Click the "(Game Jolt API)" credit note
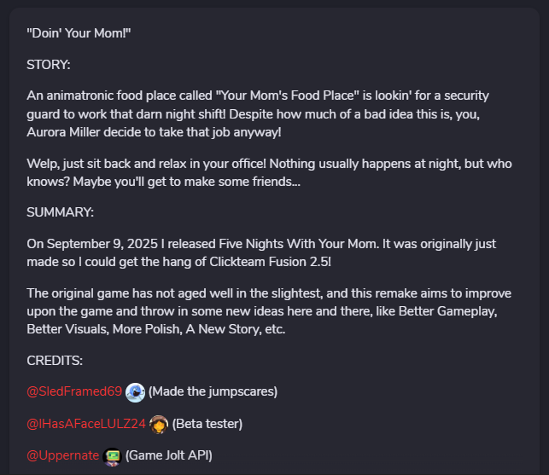 [168, 455]
